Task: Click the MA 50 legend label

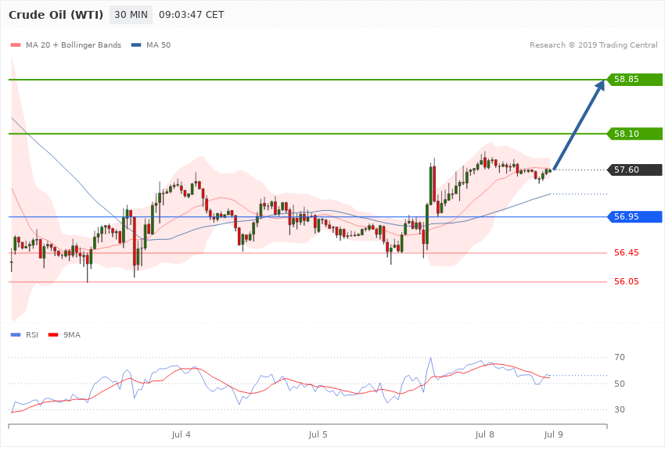Action: click(158, 45)
